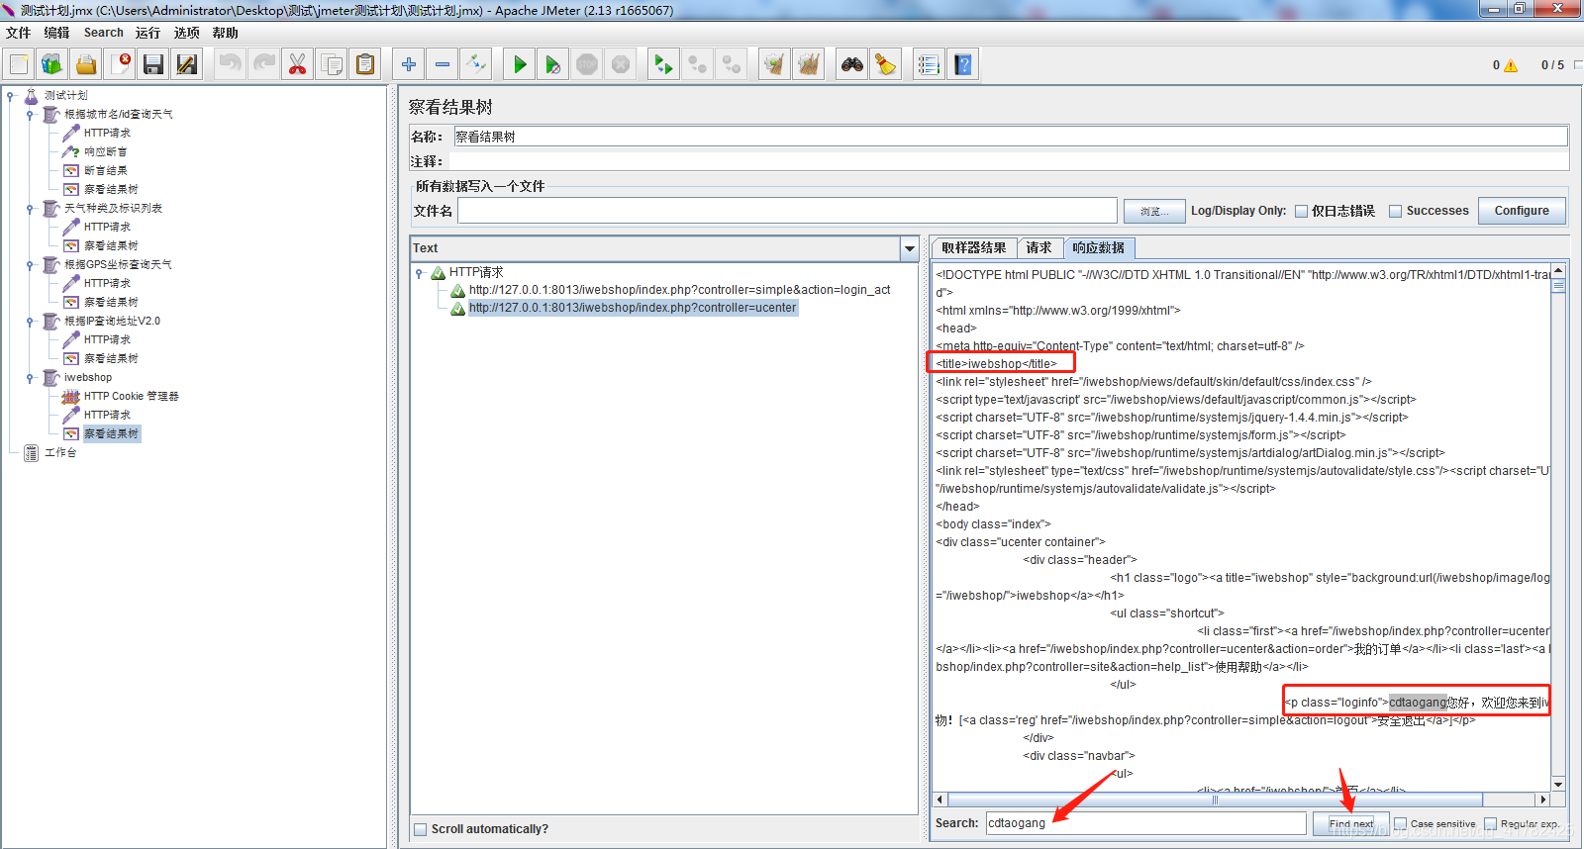1584x849 pixels.
Task: Expand all nodes with plus icon
Action: click(x=409, y=64)
